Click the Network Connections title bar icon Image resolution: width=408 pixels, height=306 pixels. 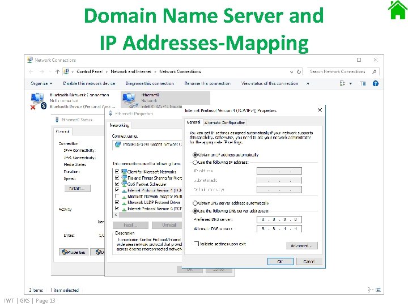point(30,60)
